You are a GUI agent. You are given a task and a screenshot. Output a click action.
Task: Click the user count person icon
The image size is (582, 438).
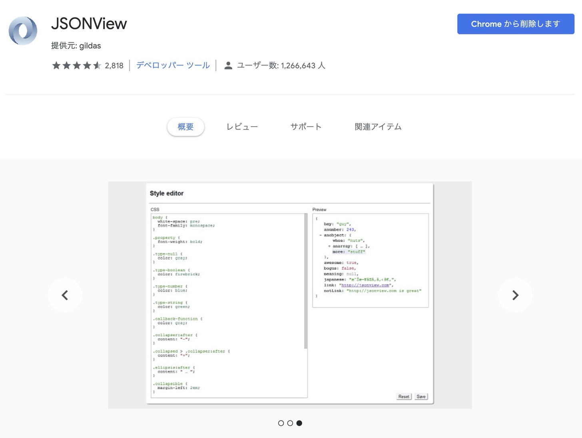[x=228, y=66]
